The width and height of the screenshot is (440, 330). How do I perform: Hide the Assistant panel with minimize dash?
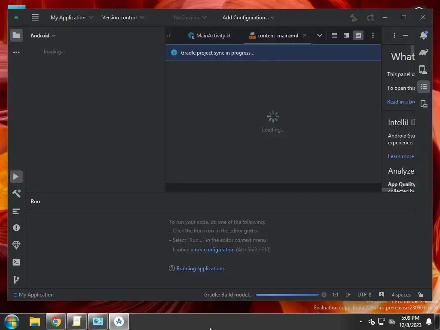[406, 35]
